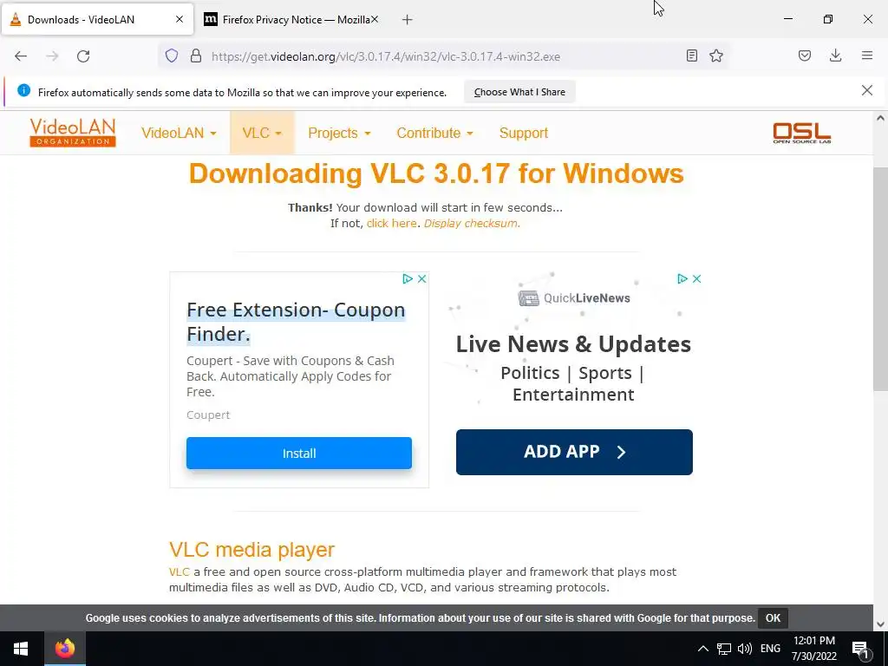Open Firefox application menu
This screenshot has width=888, height=666.
pos(867,56)
